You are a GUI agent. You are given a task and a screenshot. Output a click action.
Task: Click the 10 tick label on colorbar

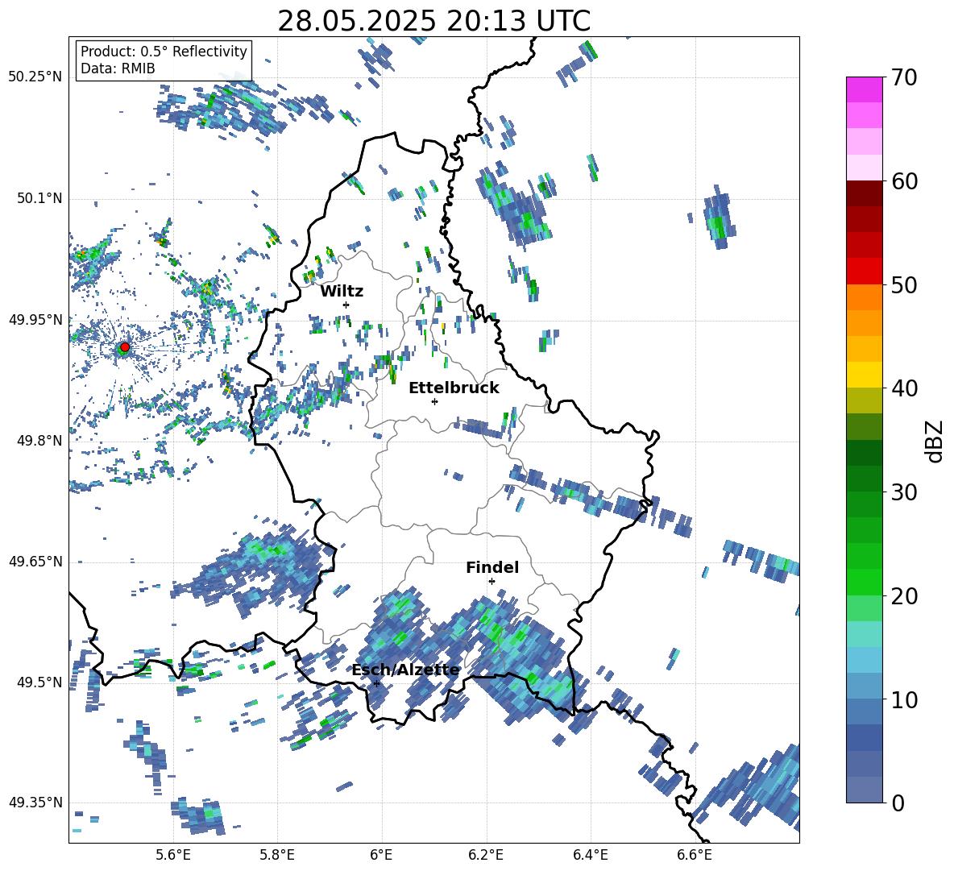pos(904,699)
